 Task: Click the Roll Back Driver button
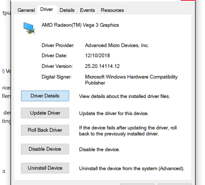click(45, 130)
